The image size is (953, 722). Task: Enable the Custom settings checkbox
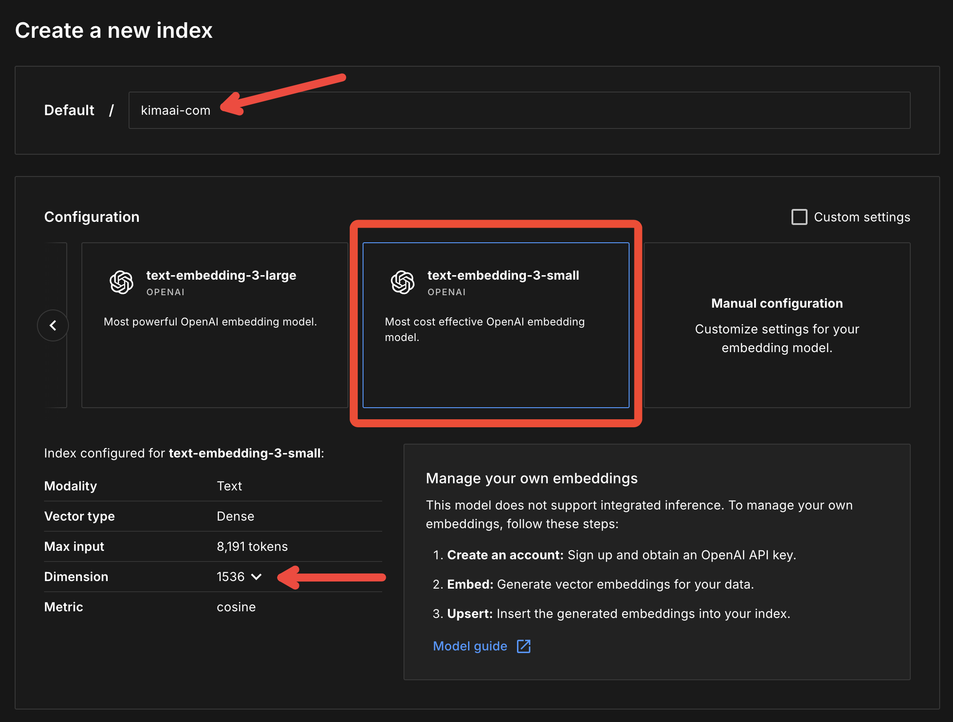pos(799,217)
